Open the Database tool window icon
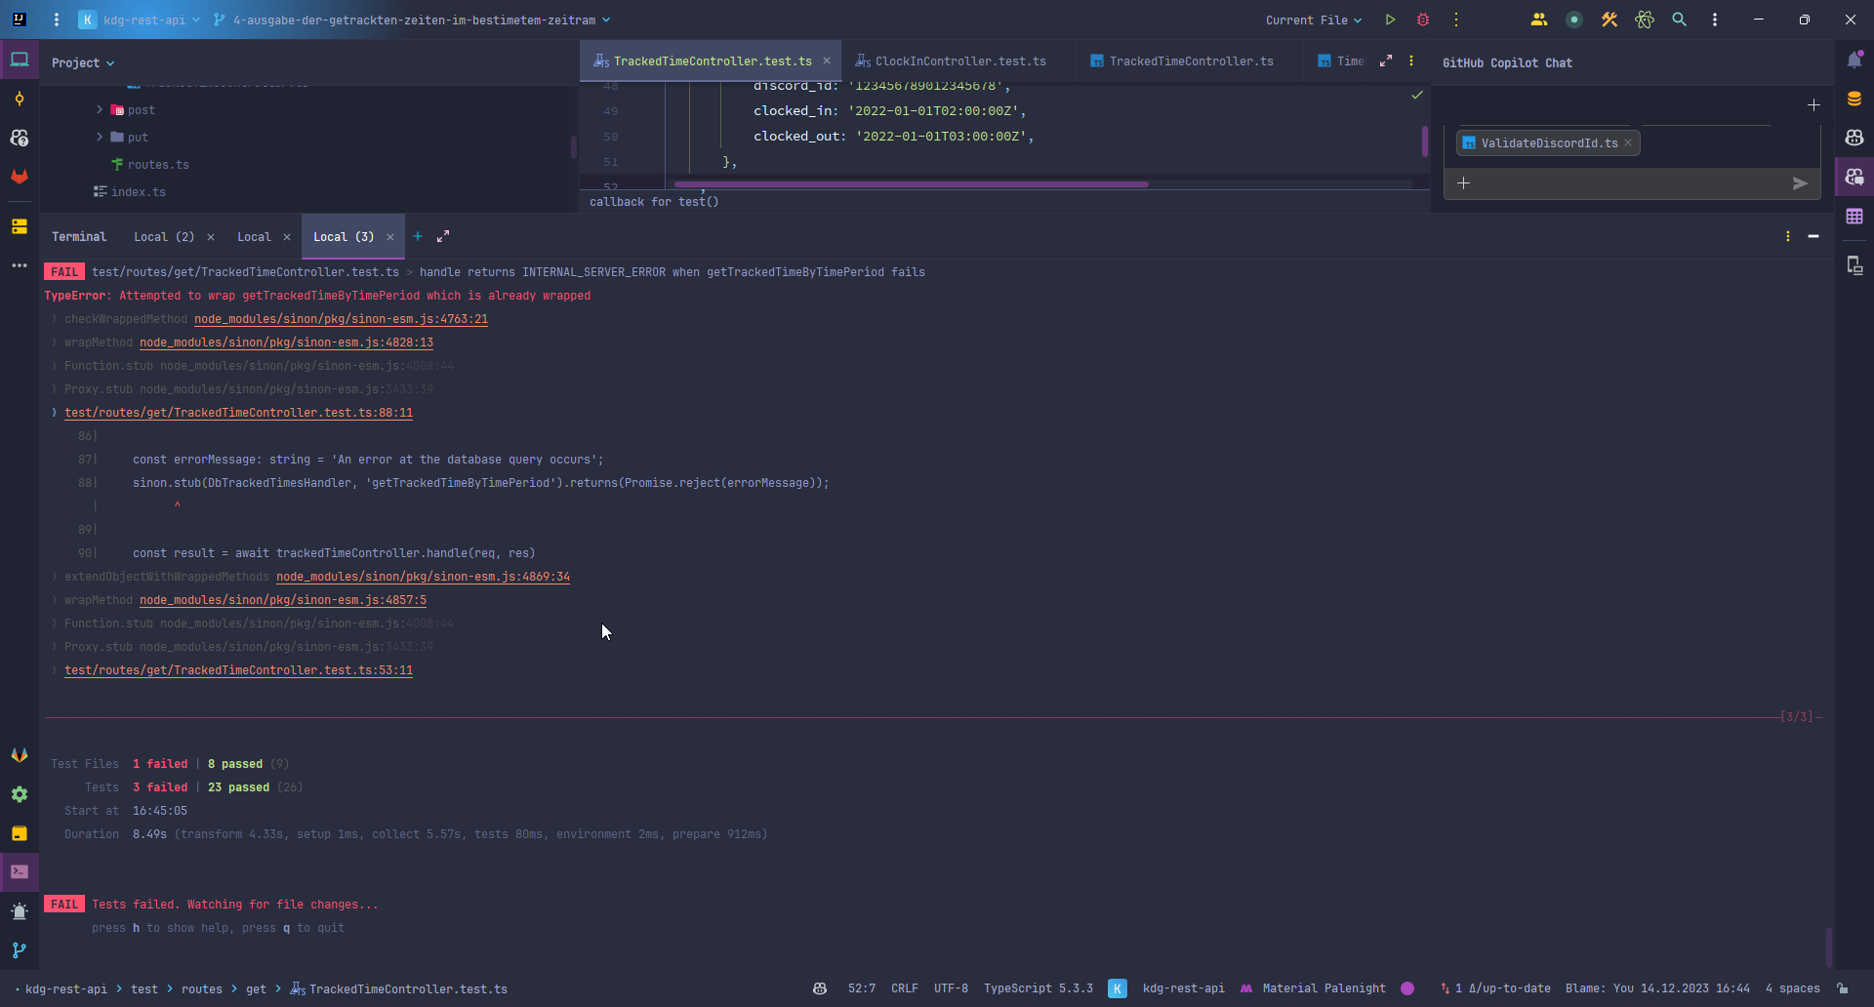 1854,100
